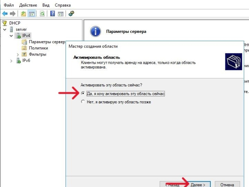
Task: Toggle the console tree pane toolbar icon
Action: [32, 14]
